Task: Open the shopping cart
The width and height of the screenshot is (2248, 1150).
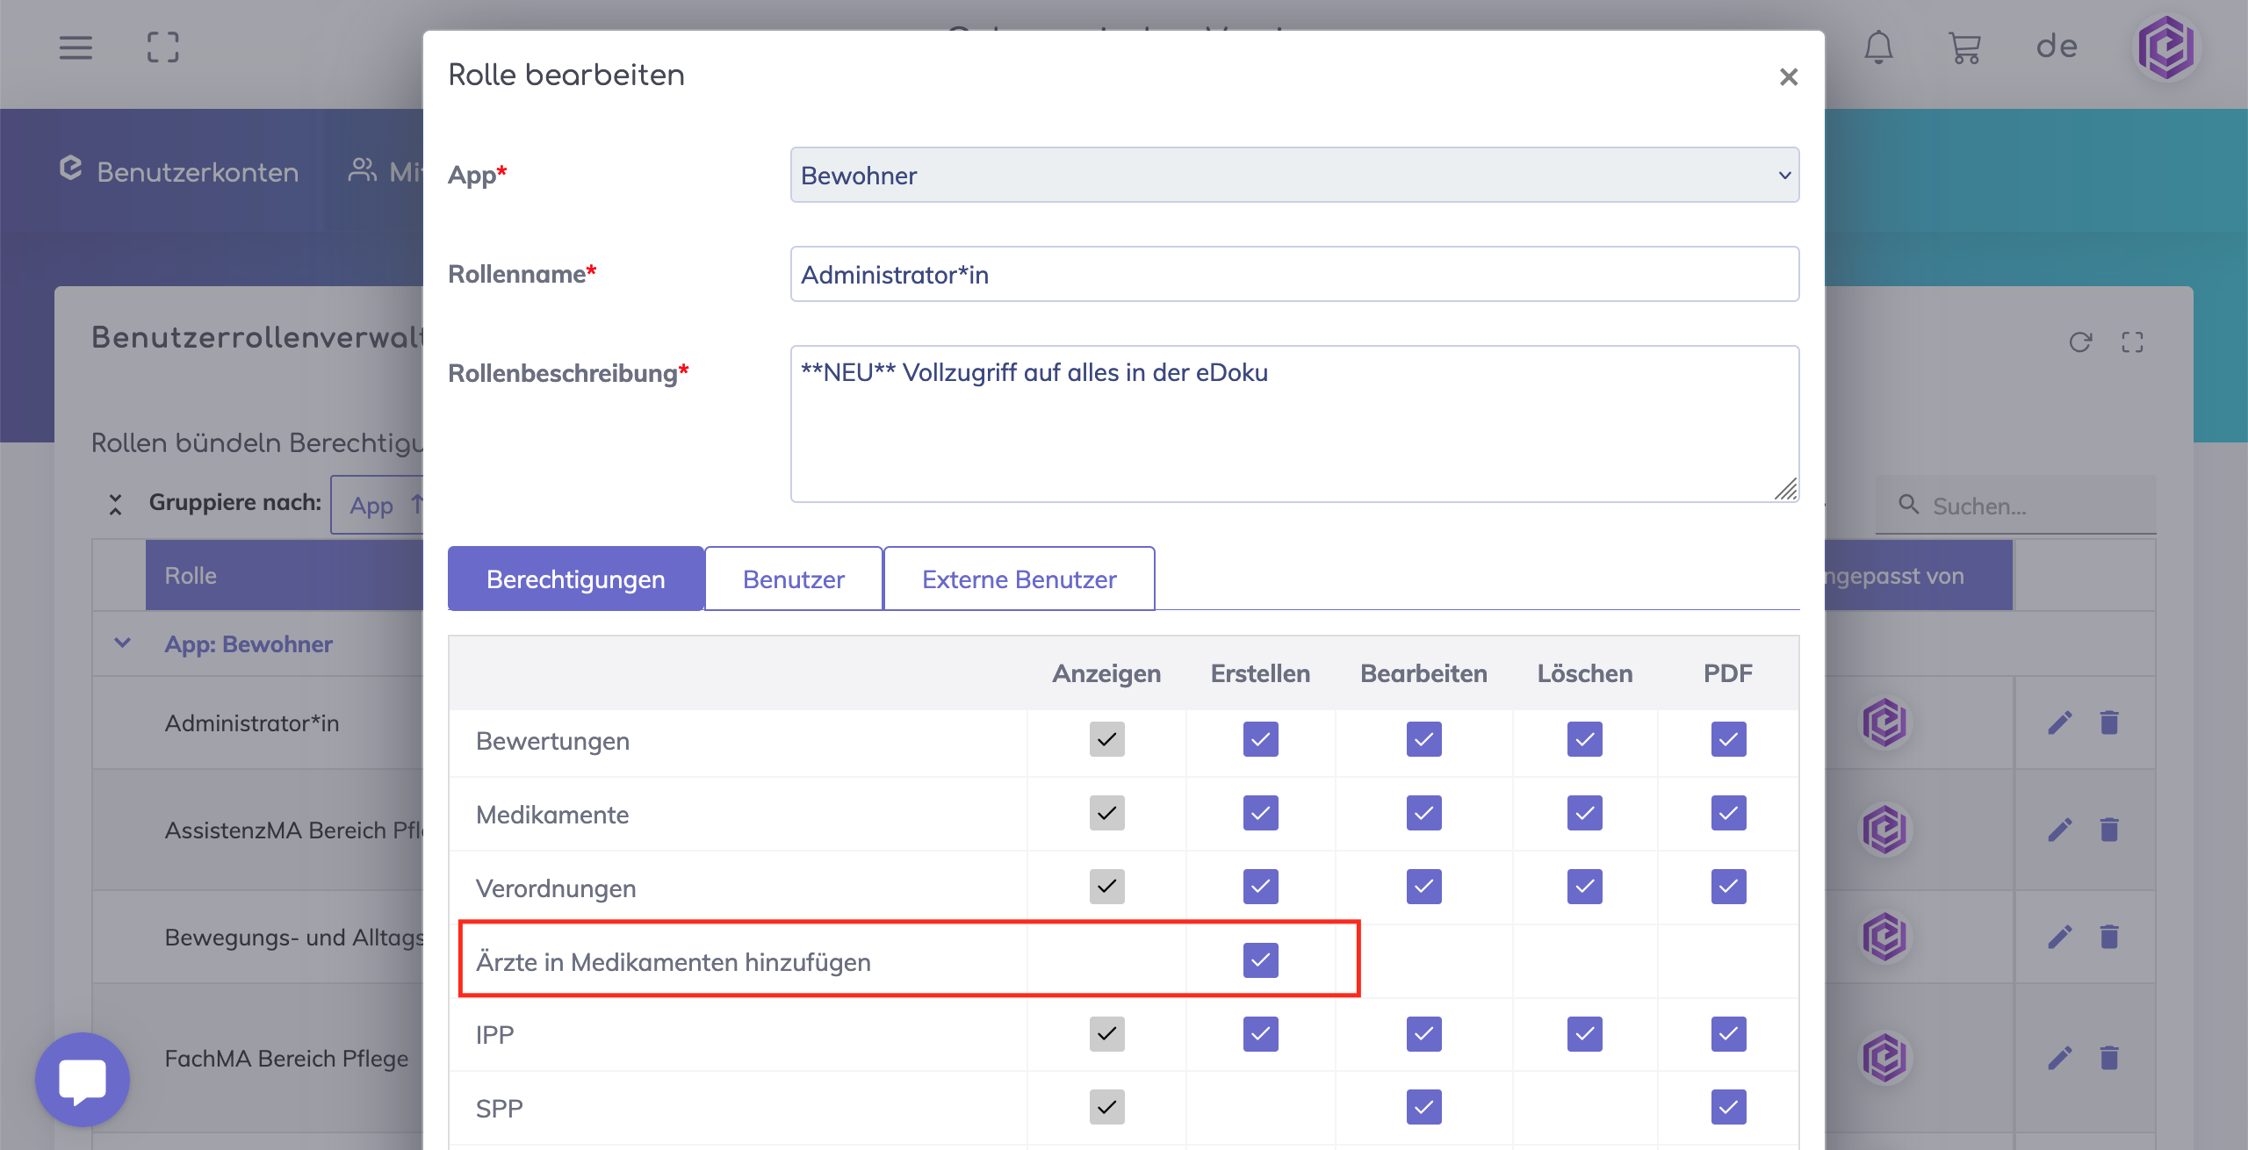Action: tap(1964, 47)
